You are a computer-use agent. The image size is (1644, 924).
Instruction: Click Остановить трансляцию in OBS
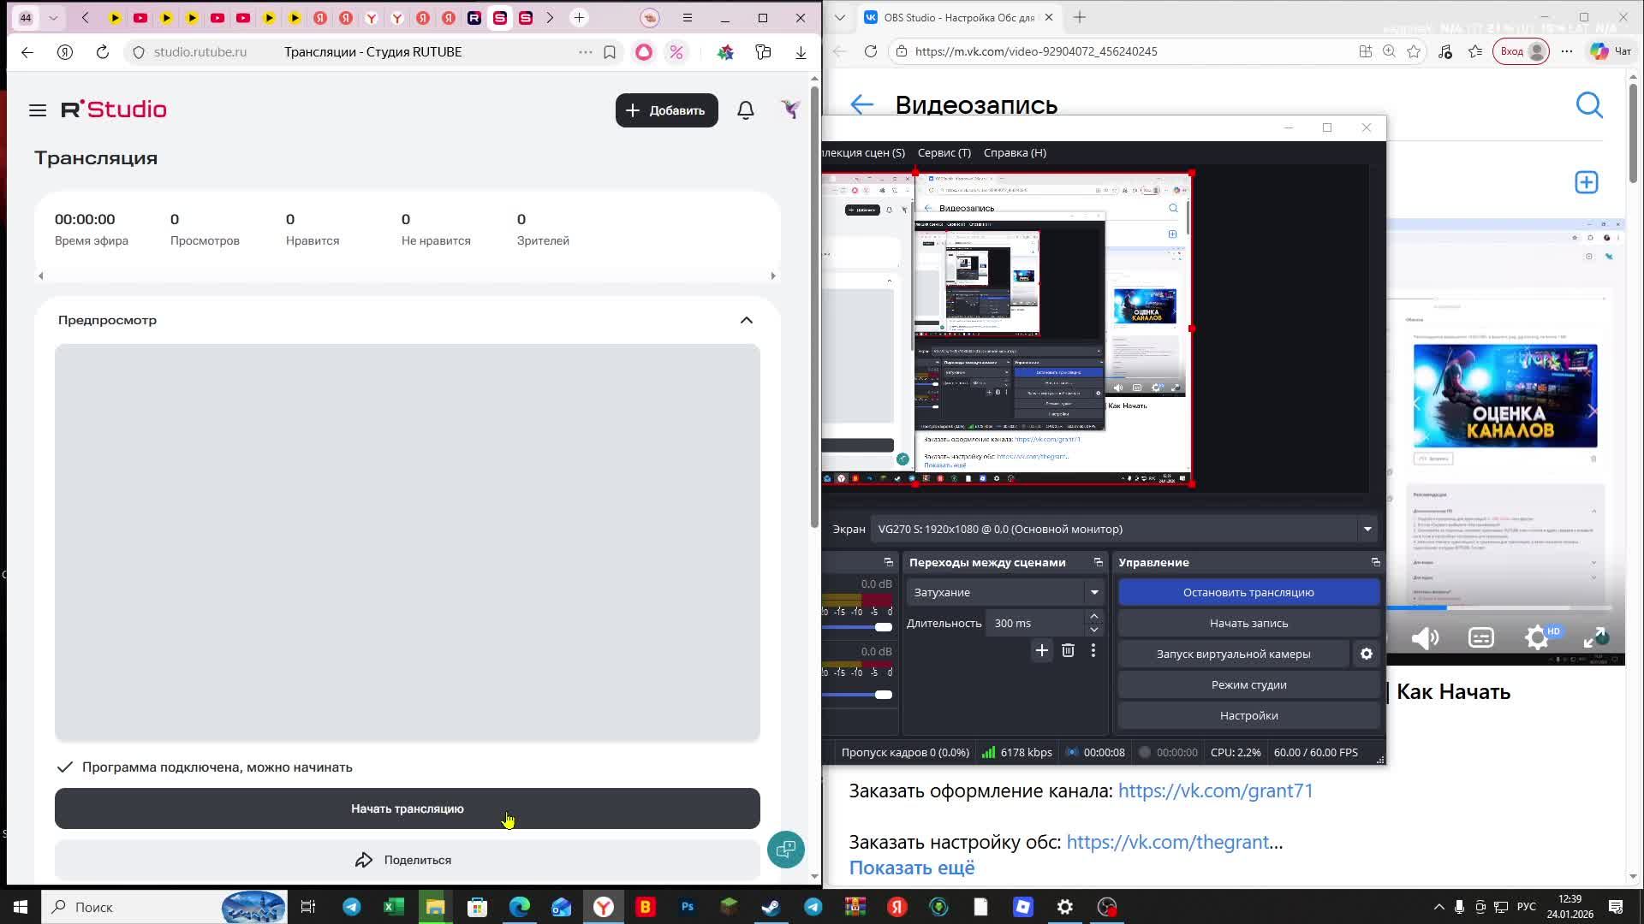[1248, 592]
